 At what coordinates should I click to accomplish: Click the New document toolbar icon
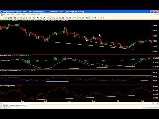pos(3,18)
